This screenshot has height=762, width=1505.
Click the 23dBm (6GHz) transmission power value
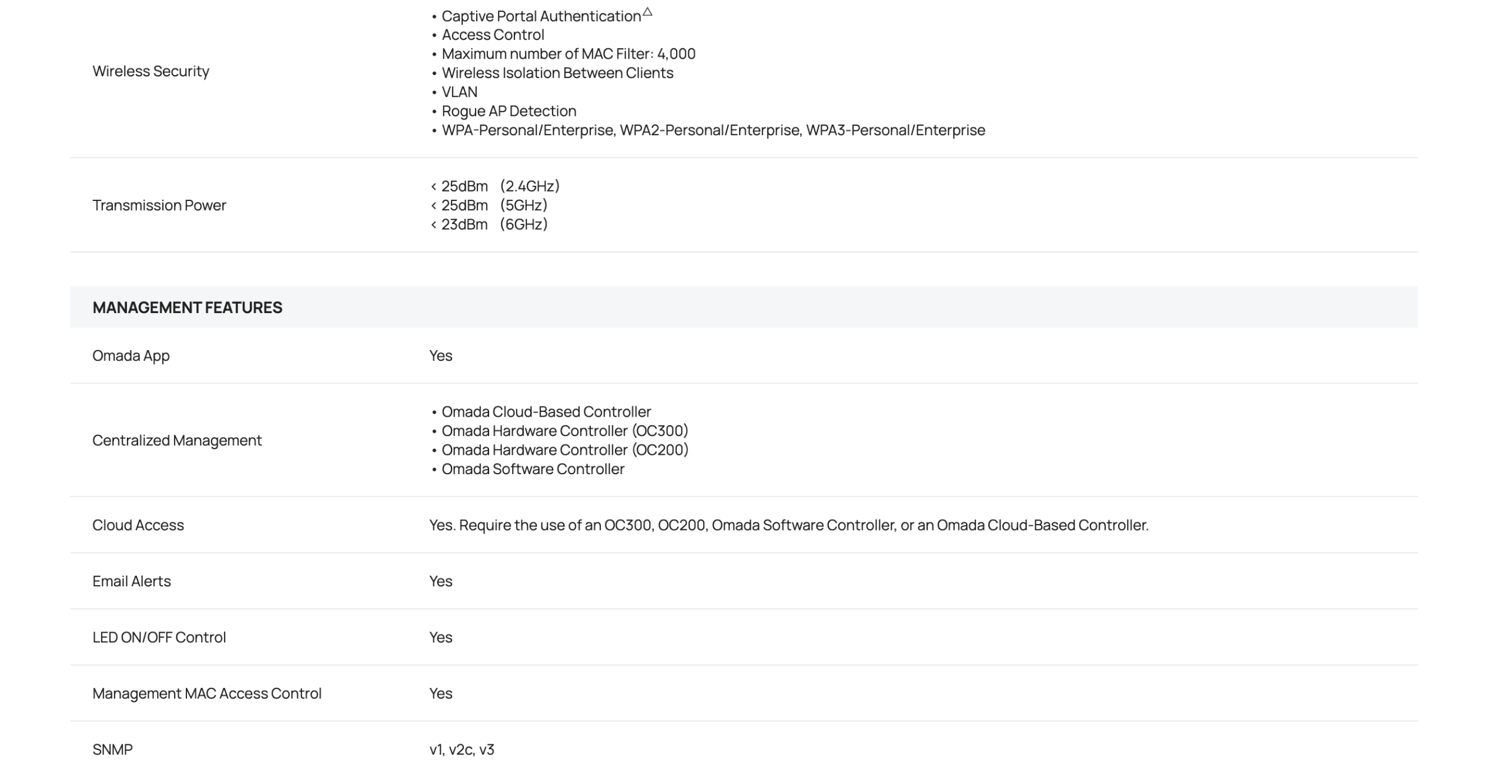tap(494, 224)
